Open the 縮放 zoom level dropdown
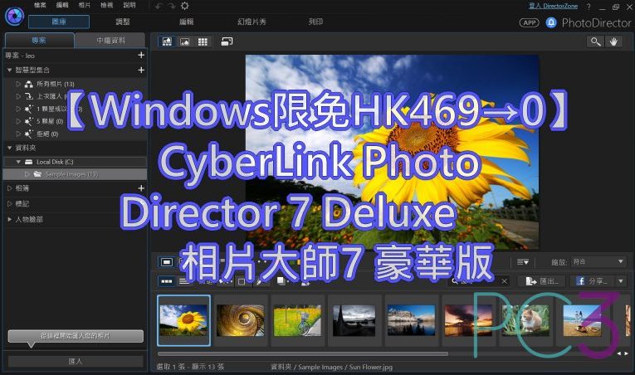 tap(598, 261)
